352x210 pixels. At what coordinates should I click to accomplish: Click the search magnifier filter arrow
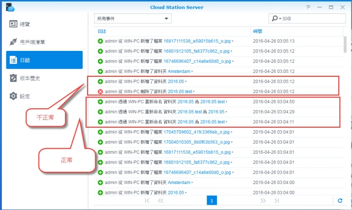click(280, 19)
